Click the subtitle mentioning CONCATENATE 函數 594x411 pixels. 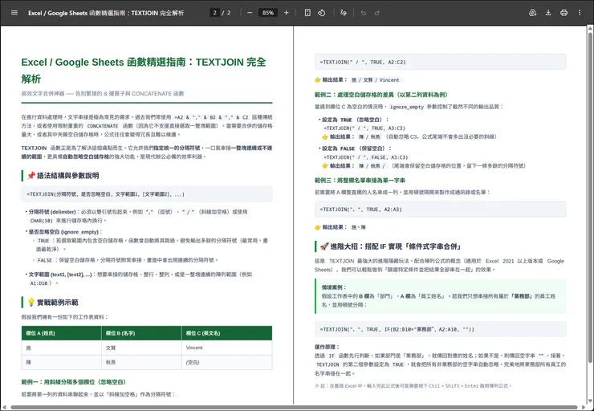point(103,94)
